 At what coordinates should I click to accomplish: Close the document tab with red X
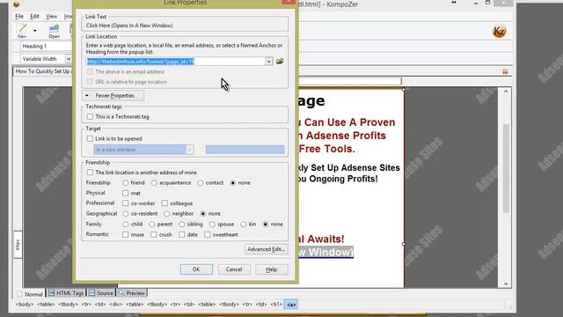tap(505, 71)
